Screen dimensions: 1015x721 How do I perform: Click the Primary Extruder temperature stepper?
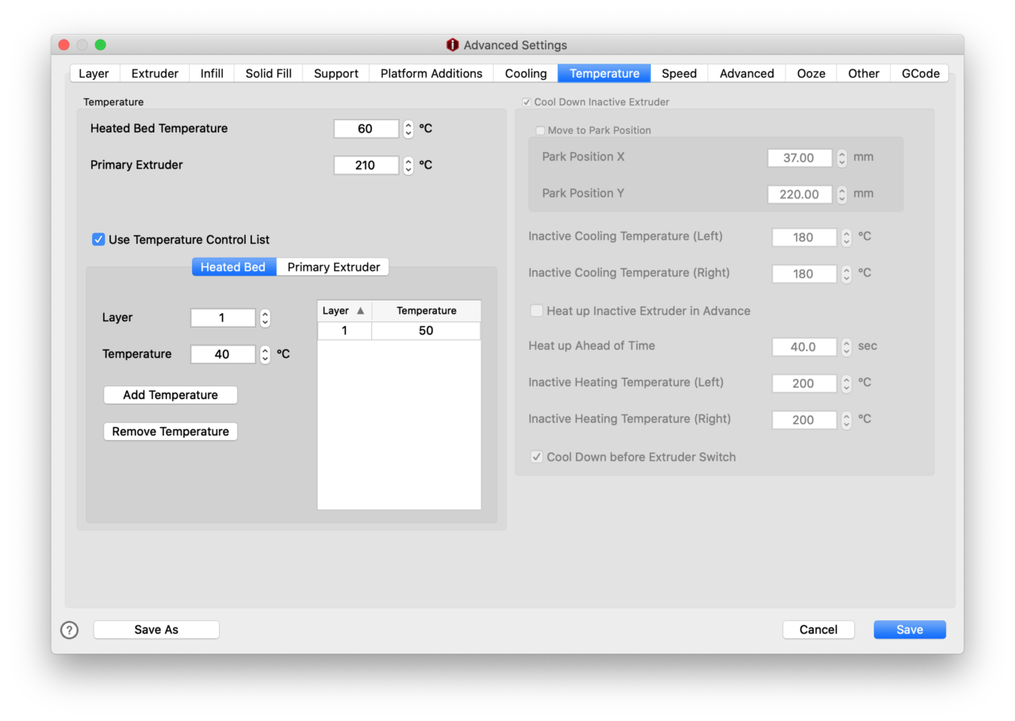click(x=408, y=165)
